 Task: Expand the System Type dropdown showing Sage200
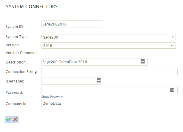[108, 37]
